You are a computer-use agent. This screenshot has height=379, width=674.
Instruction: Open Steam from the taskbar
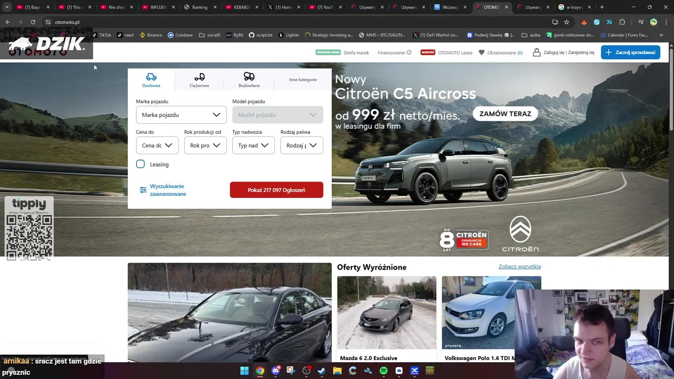pyautogui.click(x=322, y=371)
